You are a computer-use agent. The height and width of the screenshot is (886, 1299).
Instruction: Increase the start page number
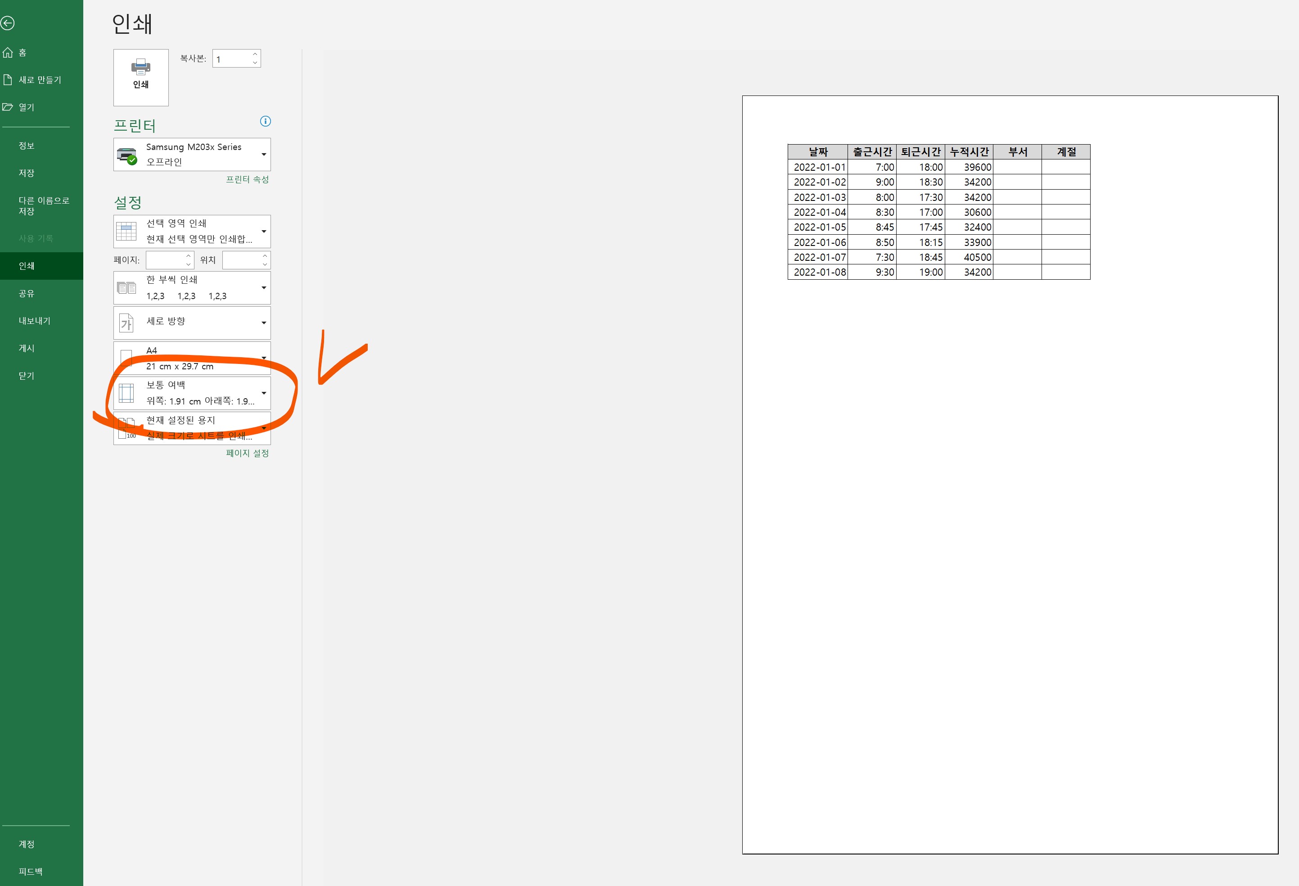pyautogui.click(x=188, y=256)
